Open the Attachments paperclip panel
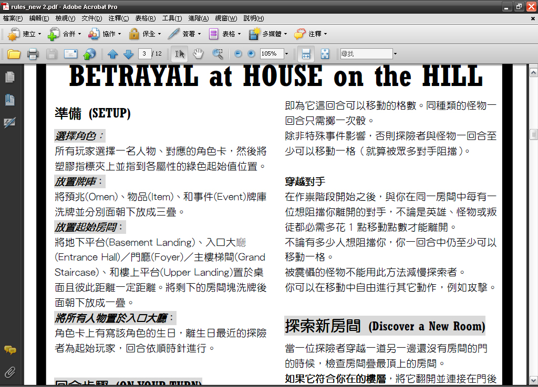Viewport: 538px width, 387px height. click(x=10, y=372)
